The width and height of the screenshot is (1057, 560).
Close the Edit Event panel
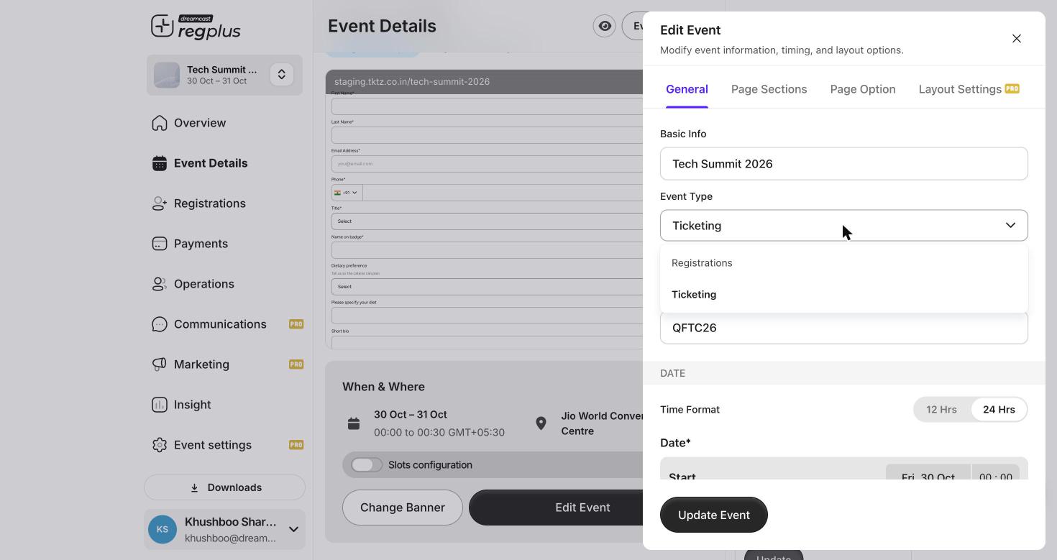1017,39
